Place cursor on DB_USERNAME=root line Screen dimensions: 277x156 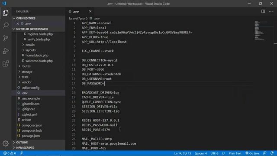click(x=97, y=79)
